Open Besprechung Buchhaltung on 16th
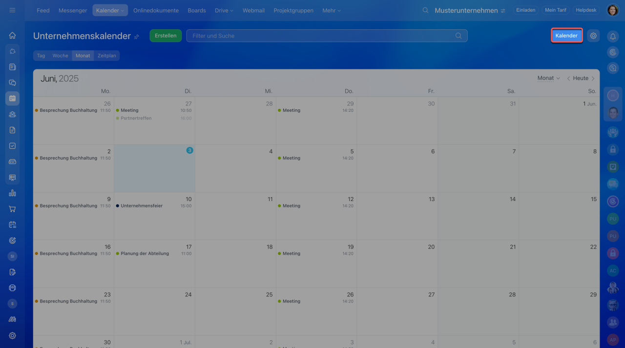 point(73,254)
